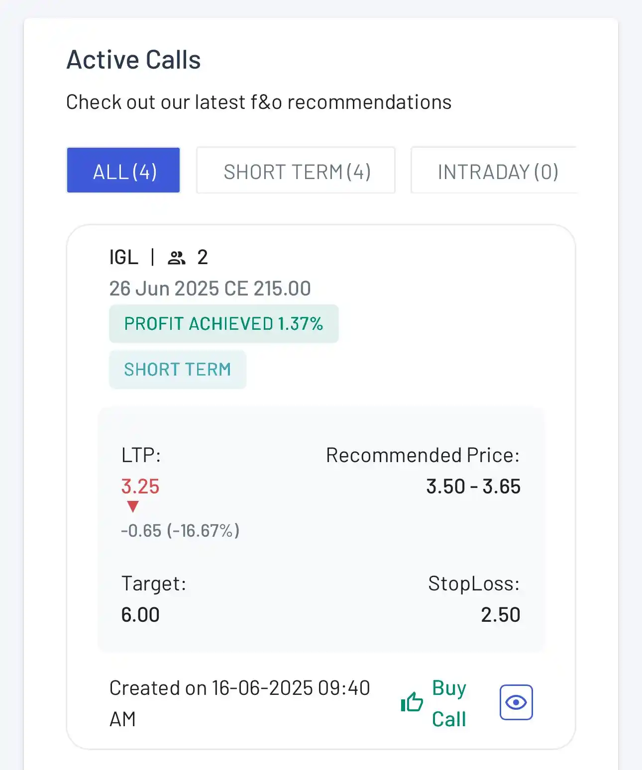Image resolution: width=642 pixels, height=770 pixels.
Task: Select the ALL (4) tab
Action: (123, 170)
